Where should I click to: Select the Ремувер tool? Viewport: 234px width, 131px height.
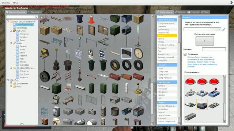point(167,48)
